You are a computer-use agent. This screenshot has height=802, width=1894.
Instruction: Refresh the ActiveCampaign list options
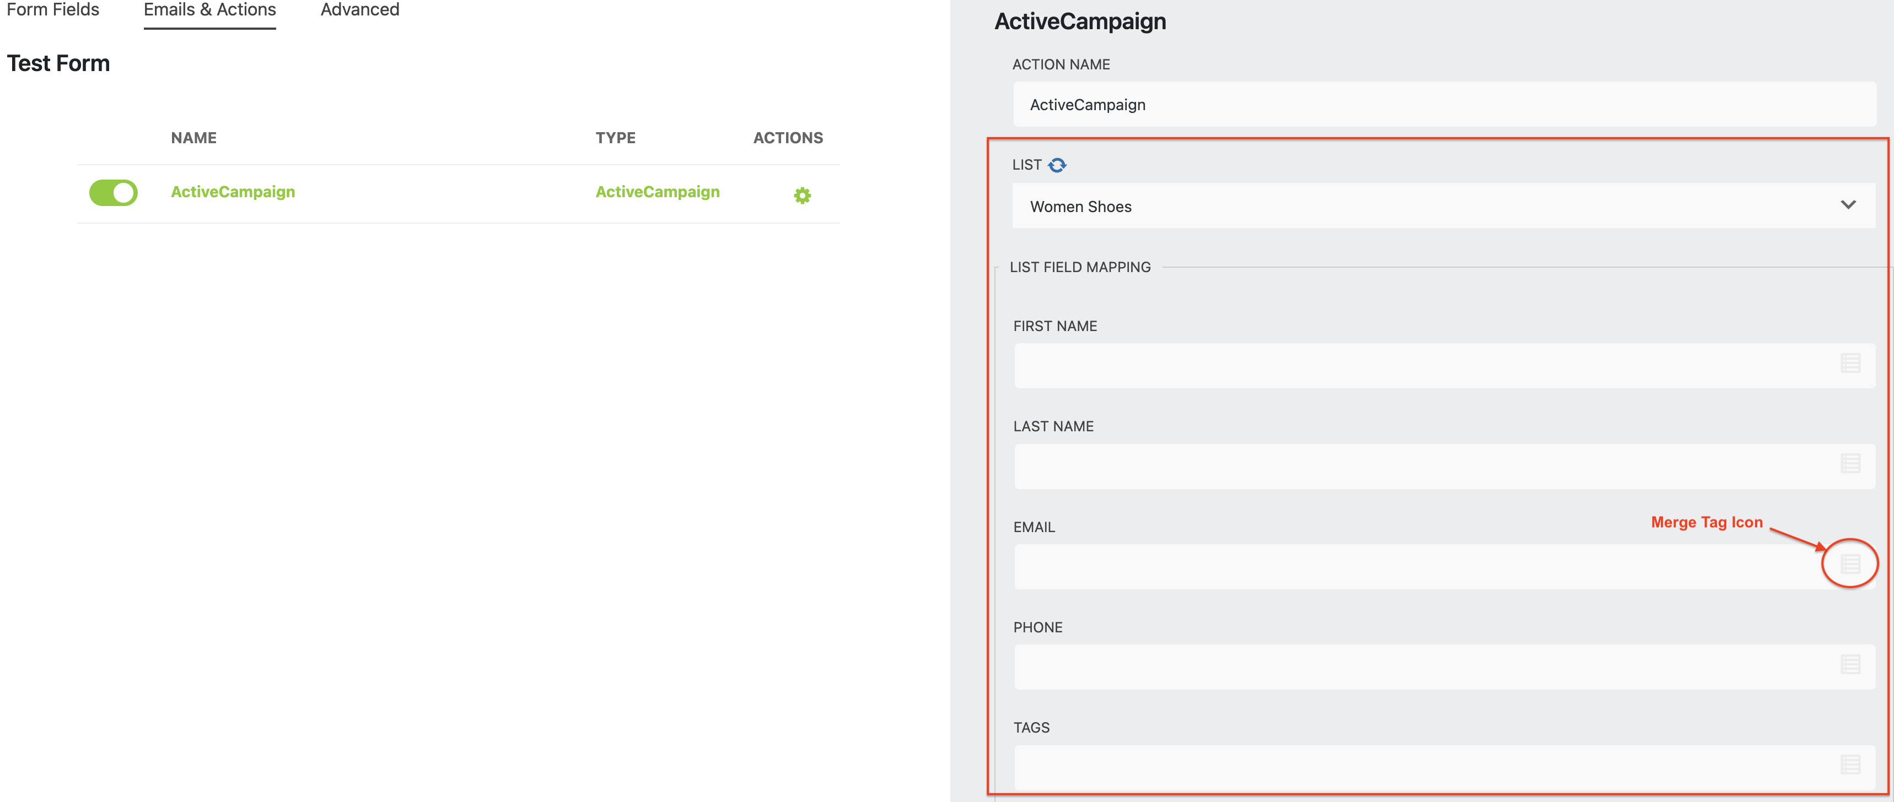[x=1059, y=165]
